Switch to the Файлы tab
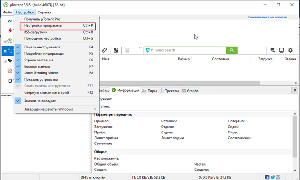 tap(104, 91)
